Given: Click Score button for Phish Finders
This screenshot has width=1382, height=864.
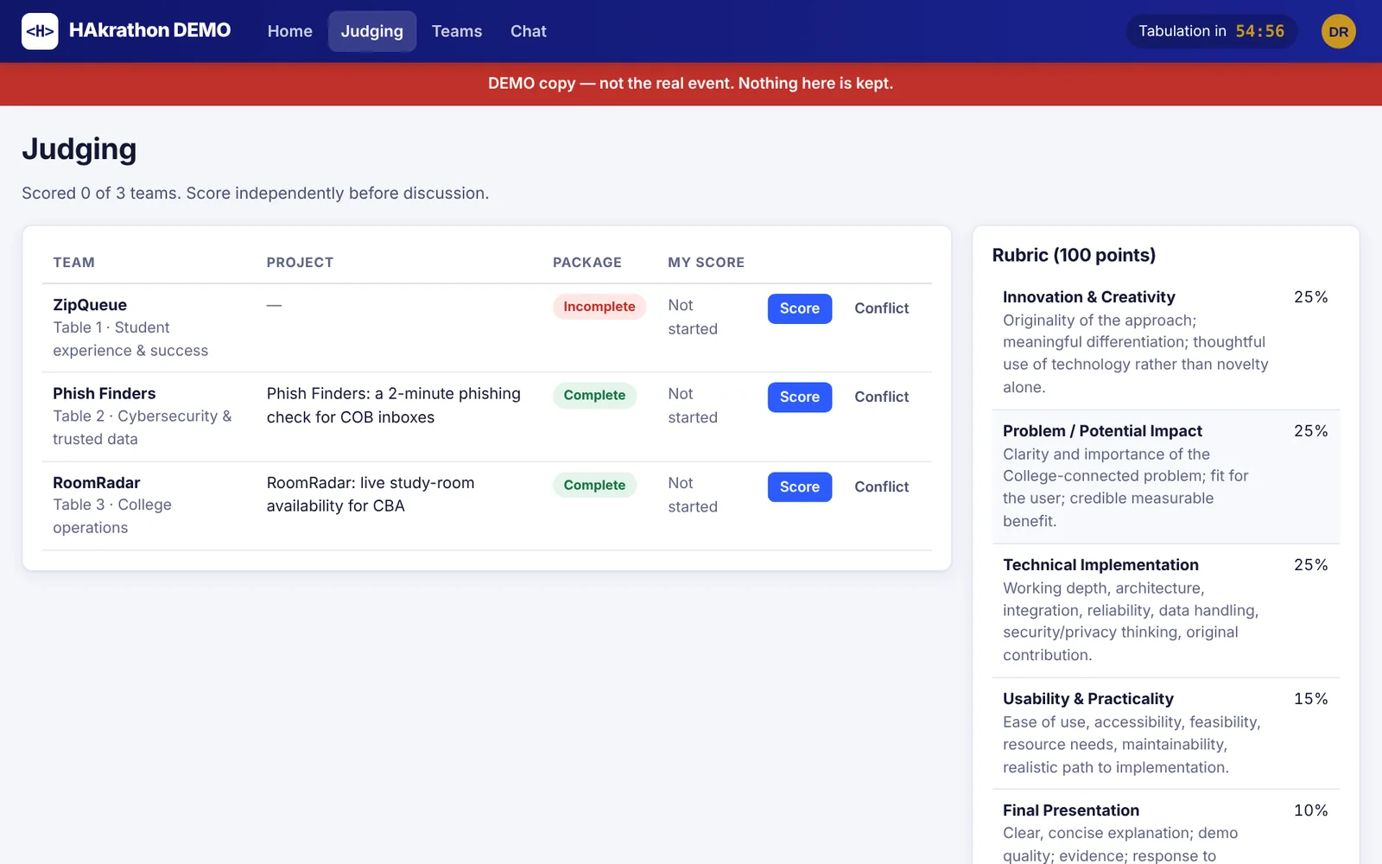Looking at the screenshot, I should click(x=800, y=397).
